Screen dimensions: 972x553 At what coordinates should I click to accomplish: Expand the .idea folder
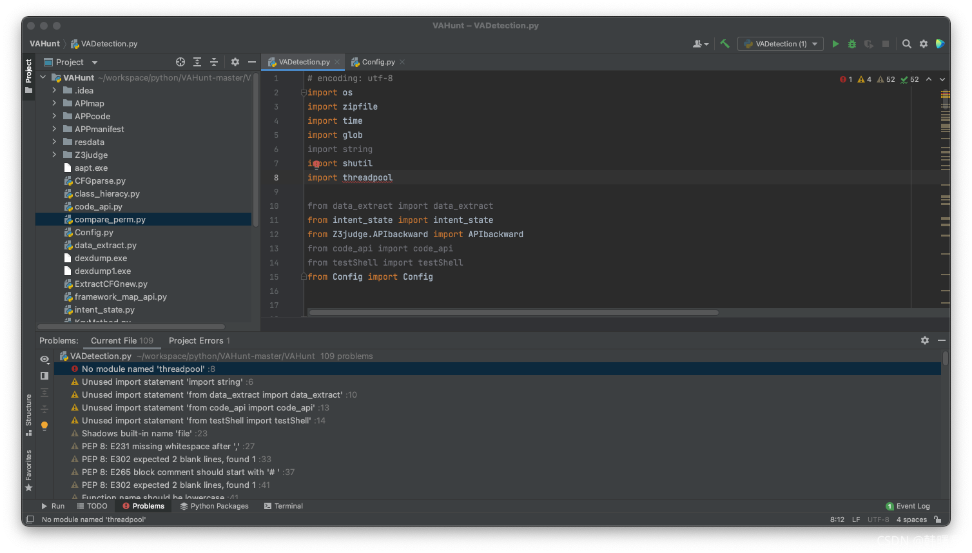coord(55,90)
